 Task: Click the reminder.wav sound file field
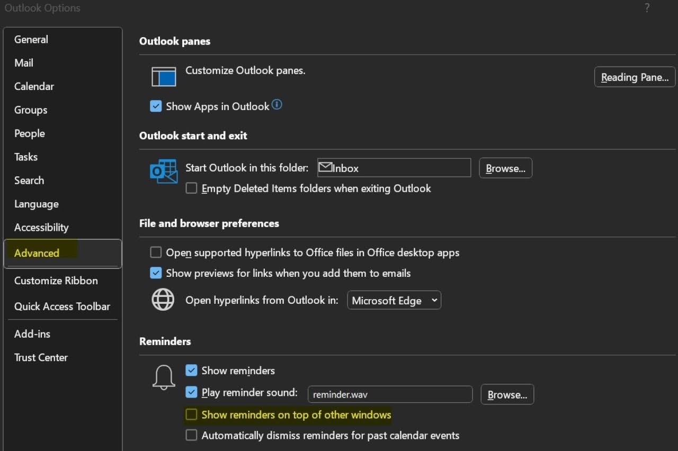pyautogui.click(x=389, y=394)
